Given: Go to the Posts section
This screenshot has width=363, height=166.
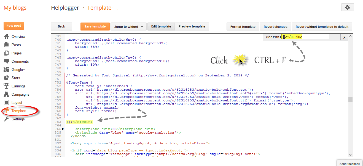Looking at the screenshot, I should pyautogui.click(x=16, y=45).
